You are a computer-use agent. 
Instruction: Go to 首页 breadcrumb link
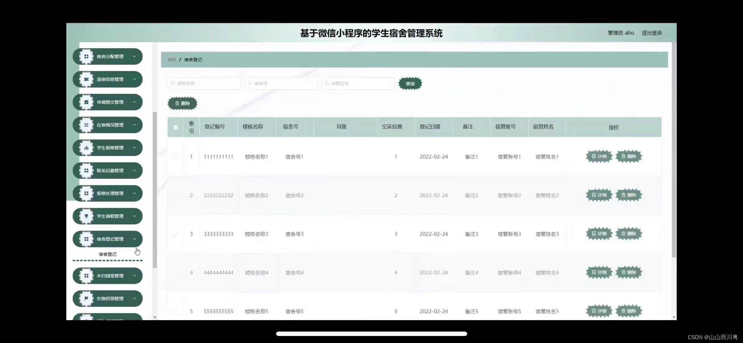172,60
